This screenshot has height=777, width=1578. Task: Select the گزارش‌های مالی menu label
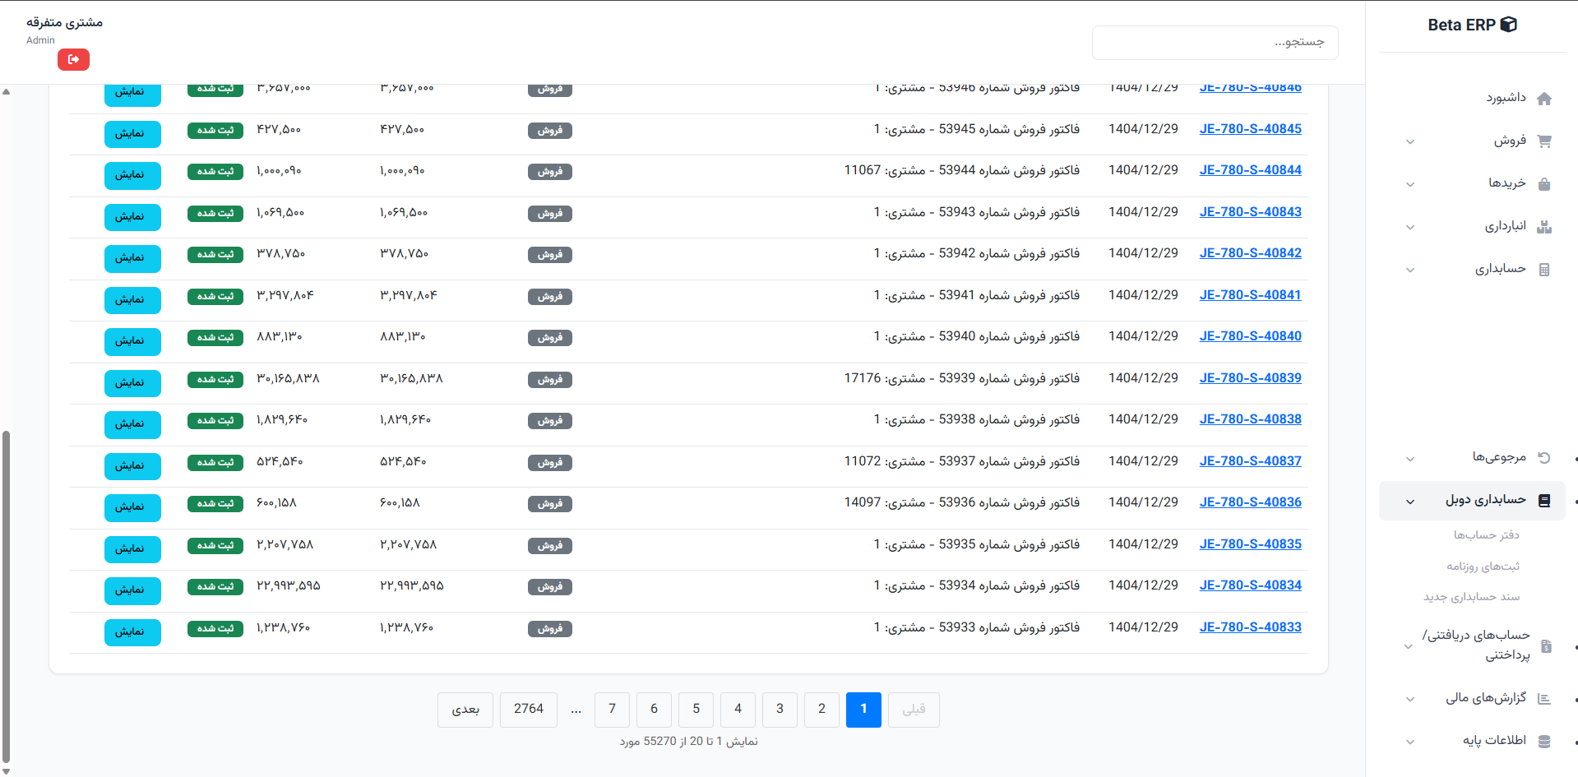[x=1486, y=698]
